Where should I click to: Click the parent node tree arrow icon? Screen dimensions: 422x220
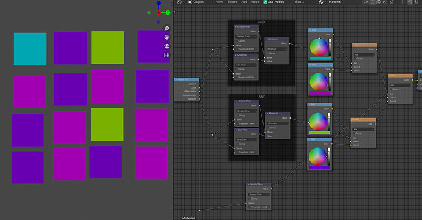point(403,2)
